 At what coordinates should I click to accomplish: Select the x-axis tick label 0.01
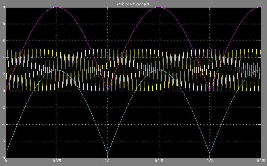coord(108,161)
